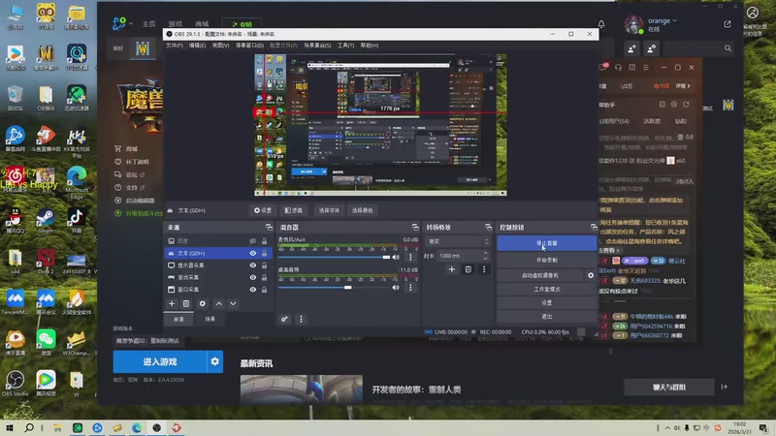Open OBS Studio desktop shortcut
Viewport: 776px width, 436px height.
tap(15, 383)
